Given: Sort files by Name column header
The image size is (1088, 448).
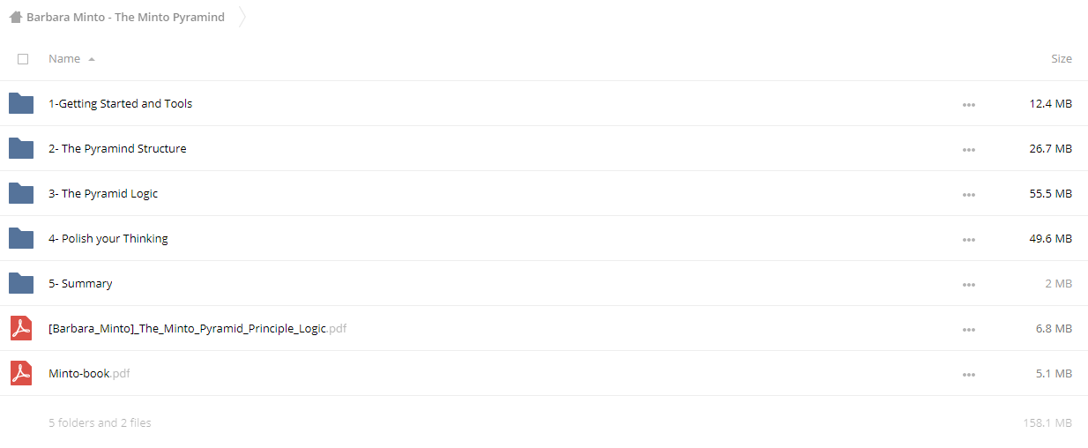Looking at the screenshot, I should [64, 58].
